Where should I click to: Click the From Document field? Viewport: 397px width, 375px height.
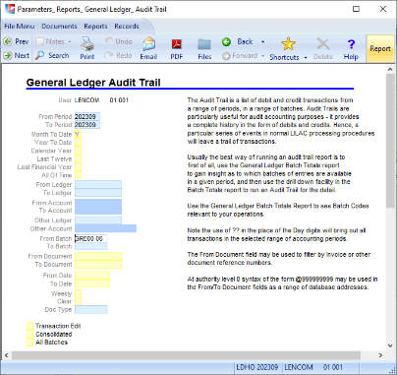(98, 256)
